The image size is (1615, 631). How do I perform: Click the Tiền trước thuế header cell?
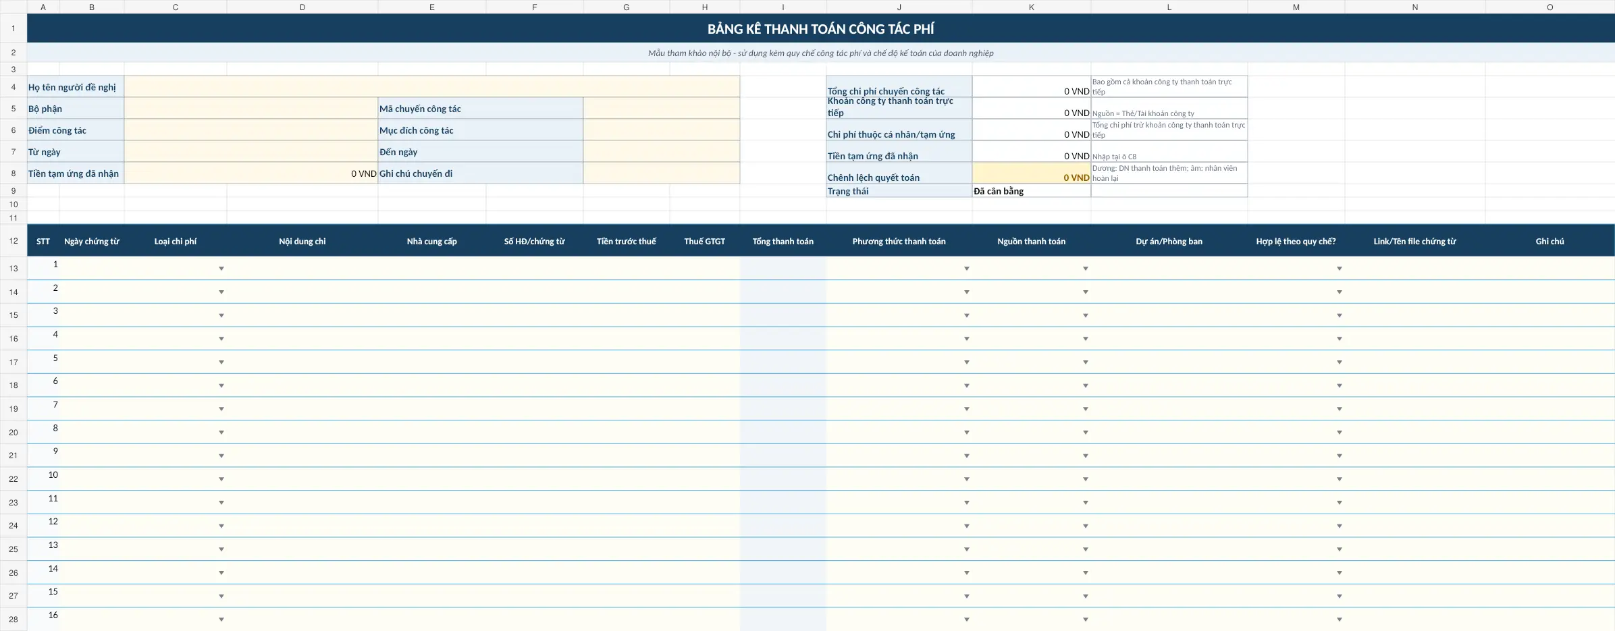click(627, 241)
